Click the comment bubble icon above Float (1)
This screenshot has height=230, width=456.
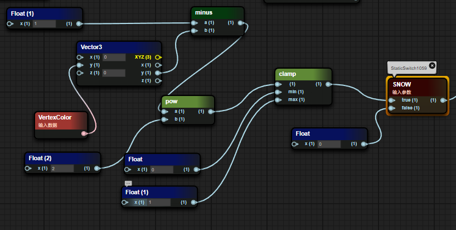point(128,183)
